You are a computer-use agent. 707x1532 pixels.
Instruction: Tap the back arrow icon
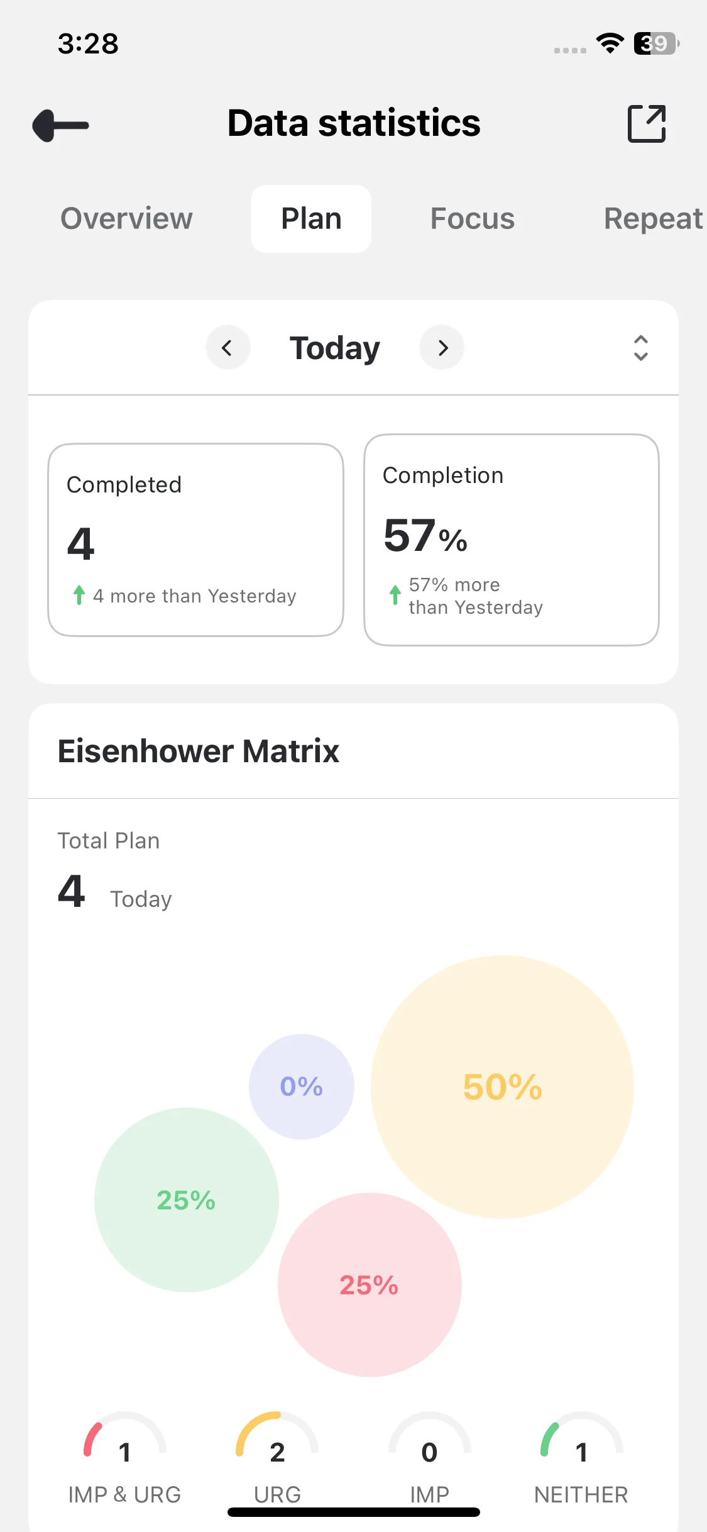(x=61, y=125)
